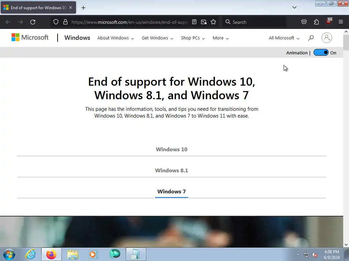Select the Windows 8.1 tab
The height and width of the screenshot is (261, 349).
pyautogui.click(x=172, y=171)
